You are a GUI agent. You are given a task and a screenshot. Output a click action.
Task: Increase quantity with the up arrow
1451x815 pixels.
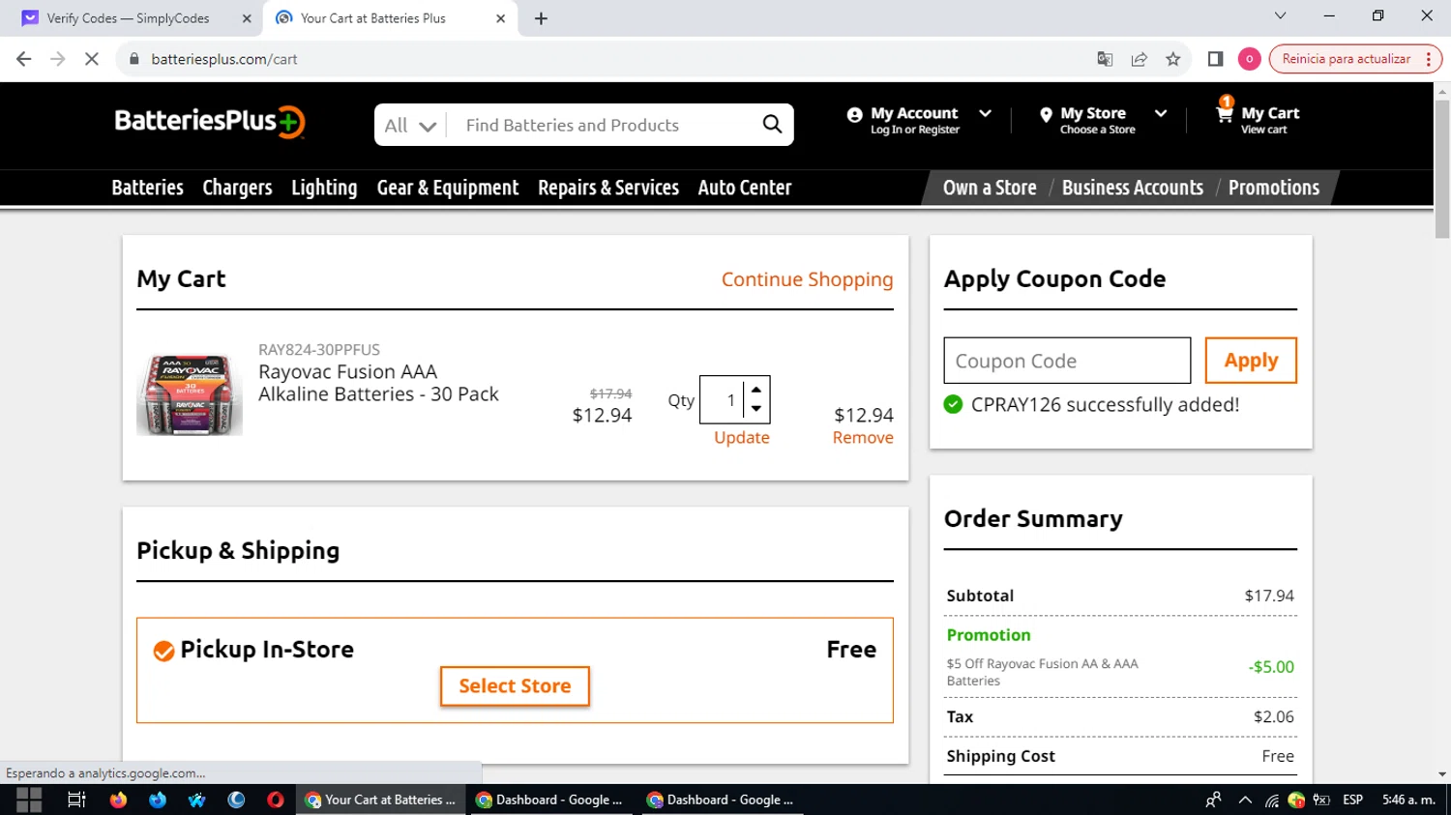(x=756, y=390)
